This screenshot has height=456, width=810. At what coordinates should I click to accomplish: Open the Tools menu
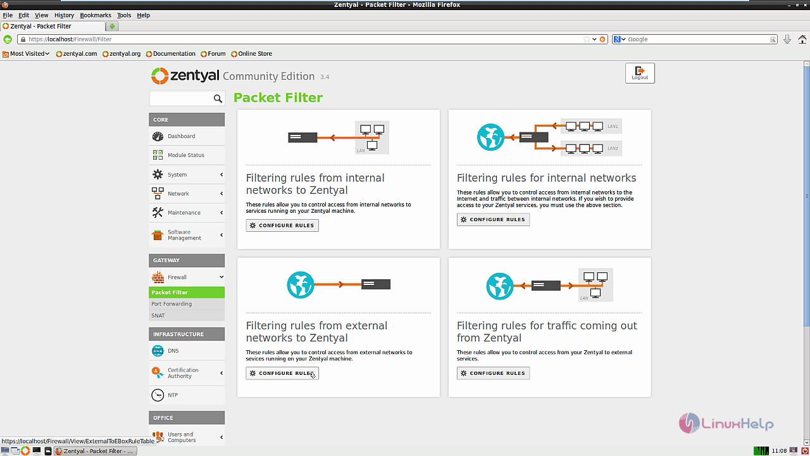click(124, 15)
